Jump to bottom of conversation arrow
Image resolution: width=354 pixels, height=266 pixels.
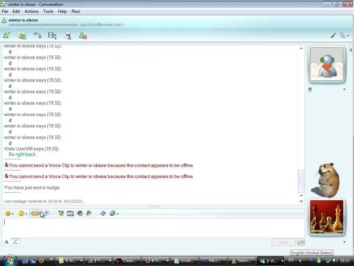(301, 201)
